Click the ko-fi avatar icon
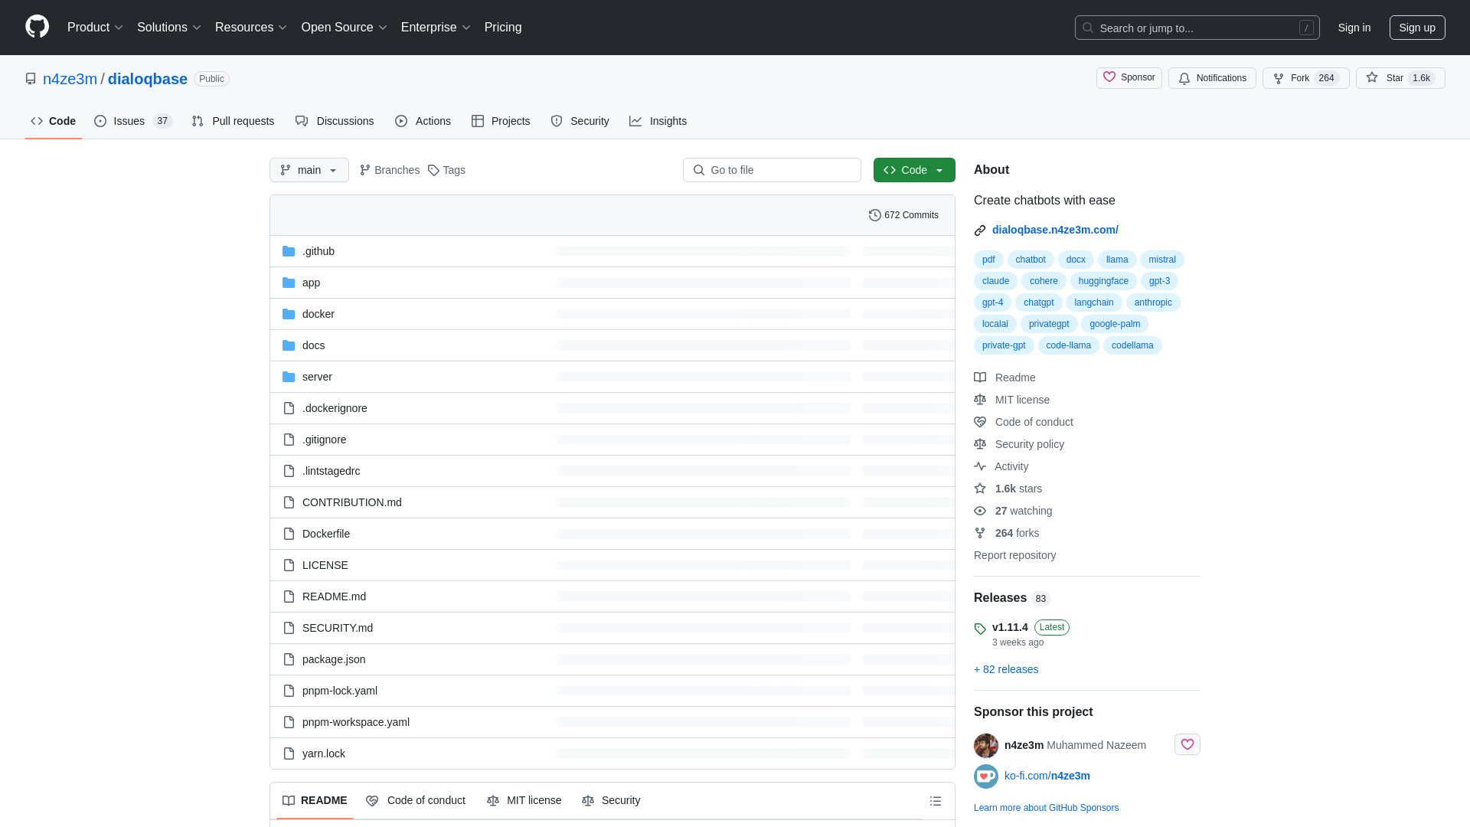Image resolution: width=1470 pixels, height=827 pixels. click(x=986, y=776)
